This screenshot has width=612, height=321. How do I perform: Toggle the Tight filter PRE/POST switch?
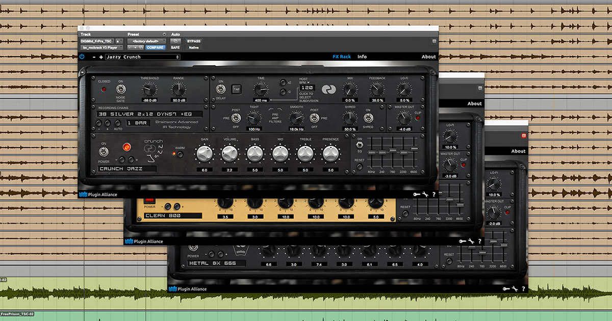[x=236, y=118]
